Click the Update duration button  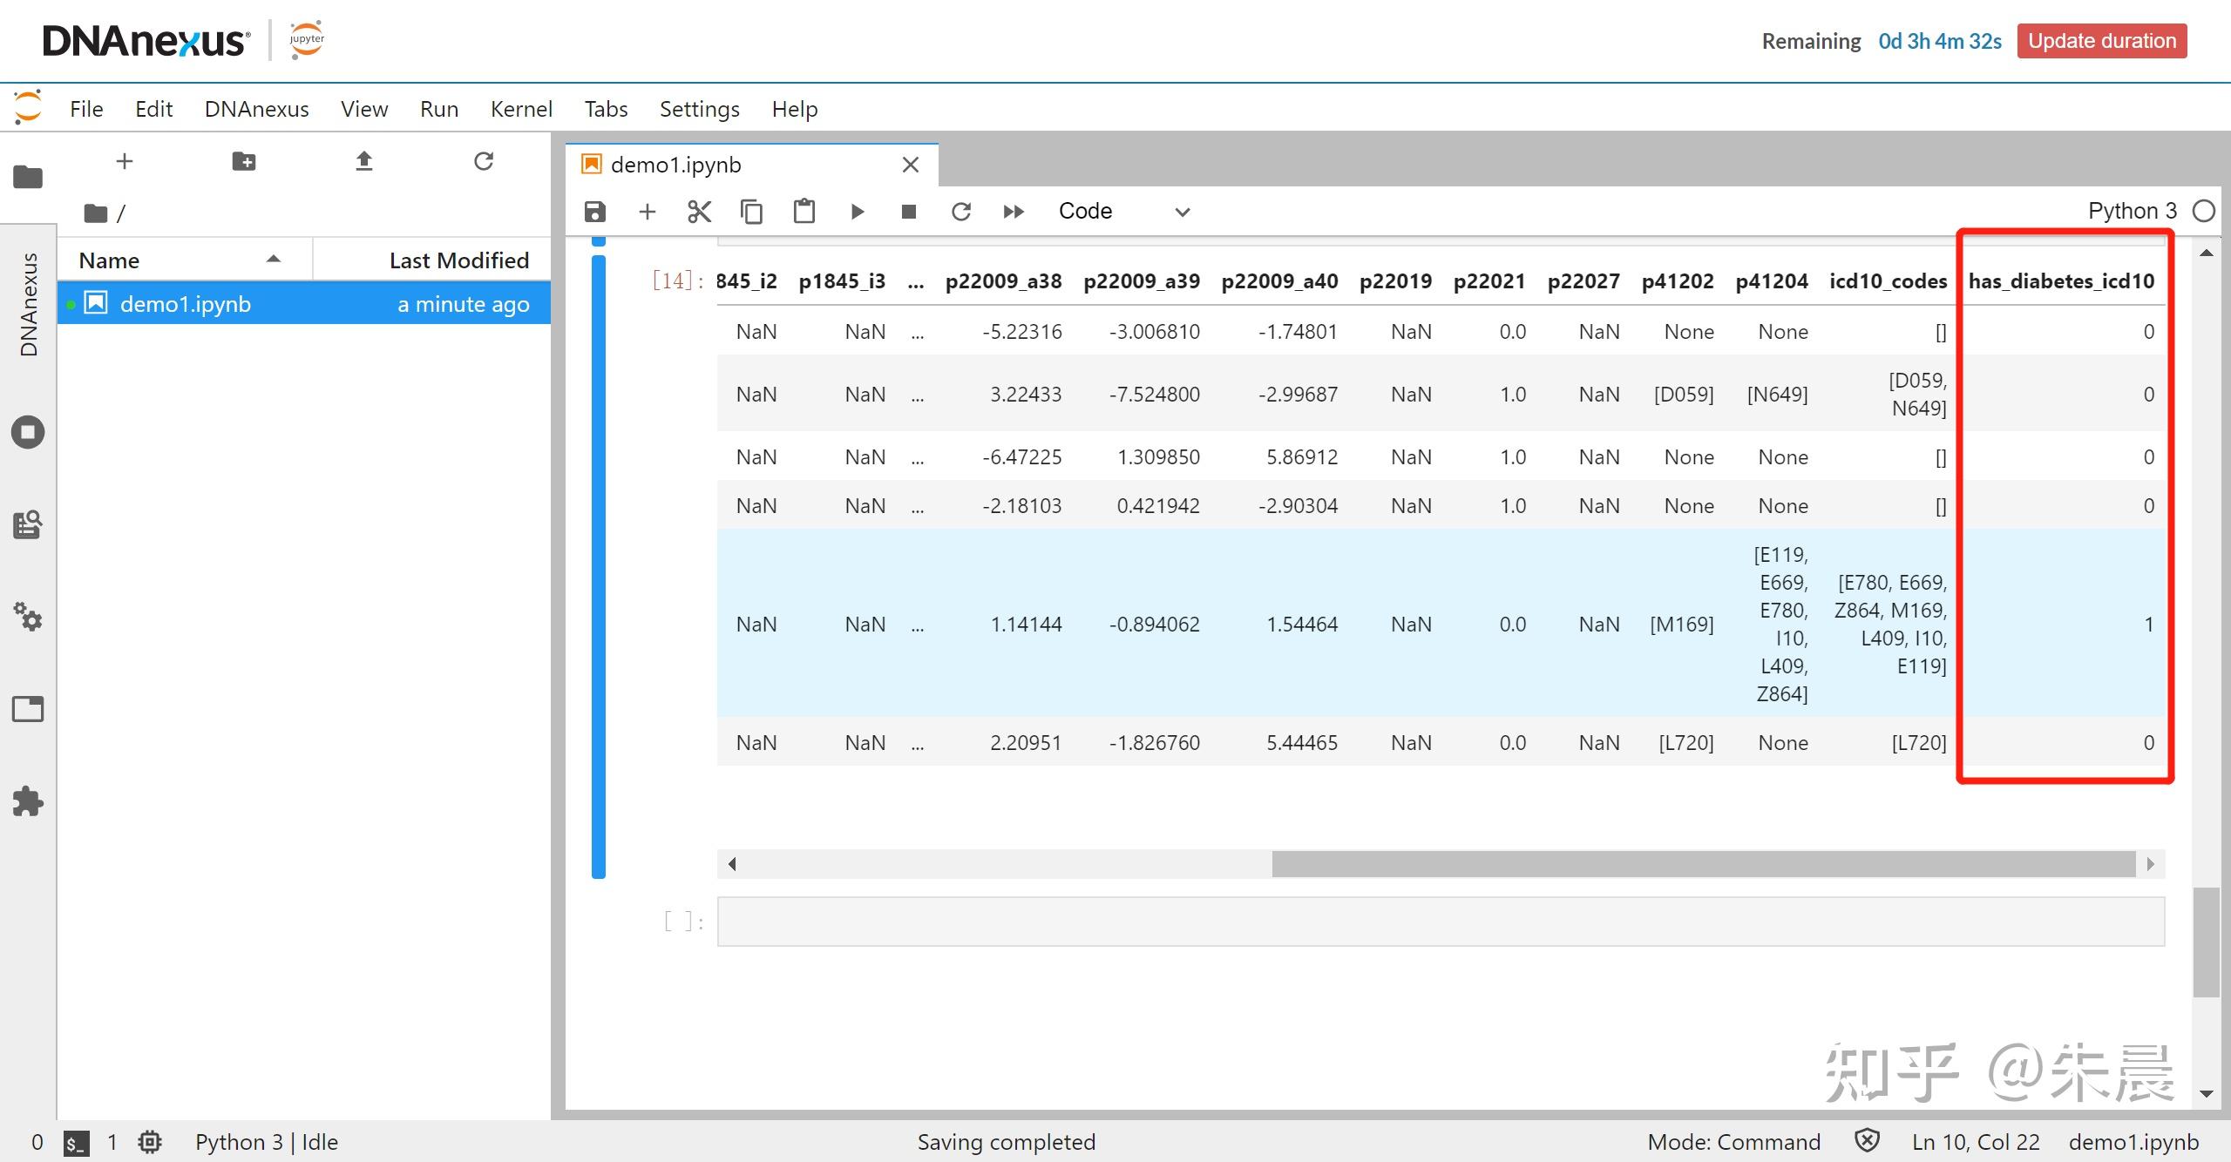[2101, 41]
